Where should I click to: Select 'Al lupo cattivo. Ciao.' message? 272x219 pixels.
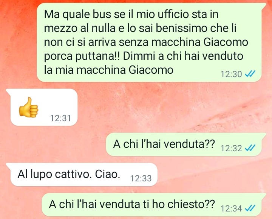point(82,174)
